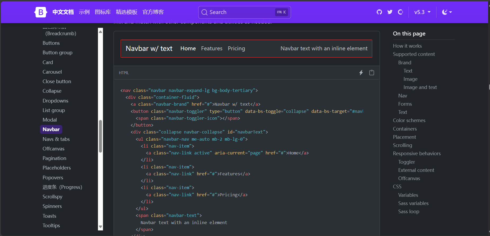Open the Open Collective icon link
490x236 pixels.
pyautogui.click(x=401, y=12)
